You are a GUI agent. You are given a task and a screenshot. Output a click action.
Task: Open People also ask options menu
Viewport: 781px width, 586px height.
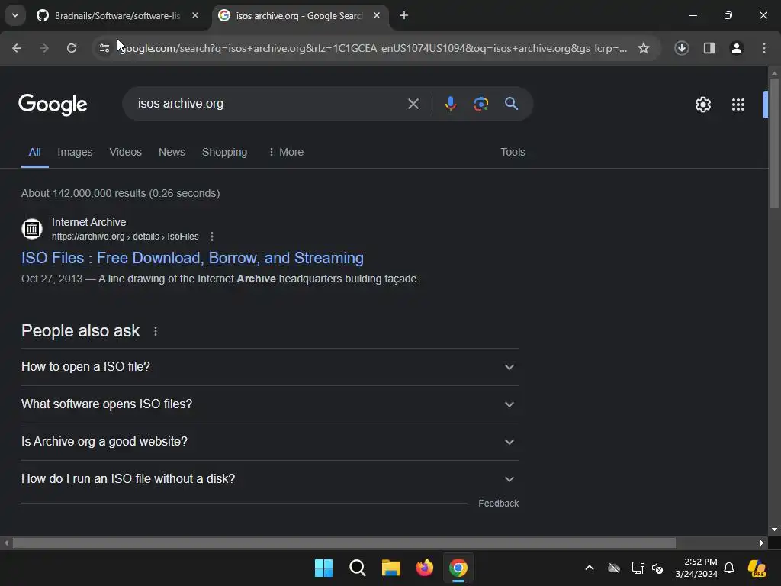[156, 331]
